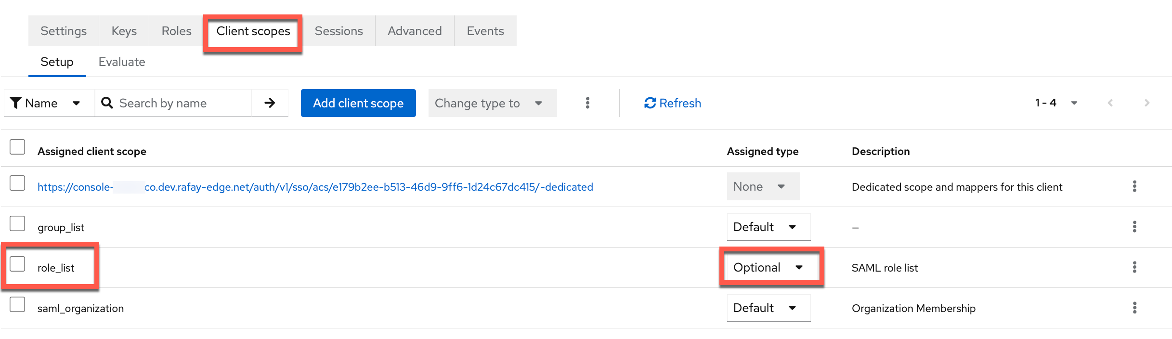
Task: Open the Change type to dropdown
Action: tap(489, 103)
